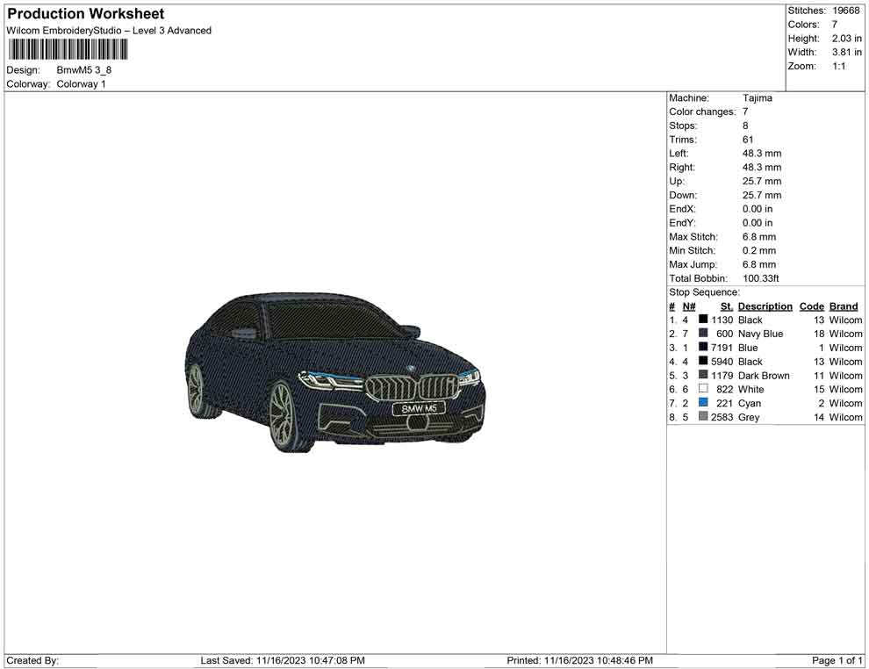The width and height of the screenshot is (869, 669).
Task: Pick the Grey thread color swatch
Action: [x=703, y=417]
